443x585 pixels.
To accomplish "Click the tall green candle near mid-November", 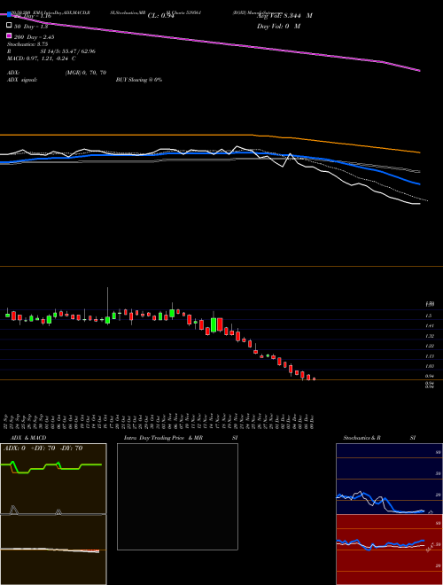I will (x=214, y=325).
